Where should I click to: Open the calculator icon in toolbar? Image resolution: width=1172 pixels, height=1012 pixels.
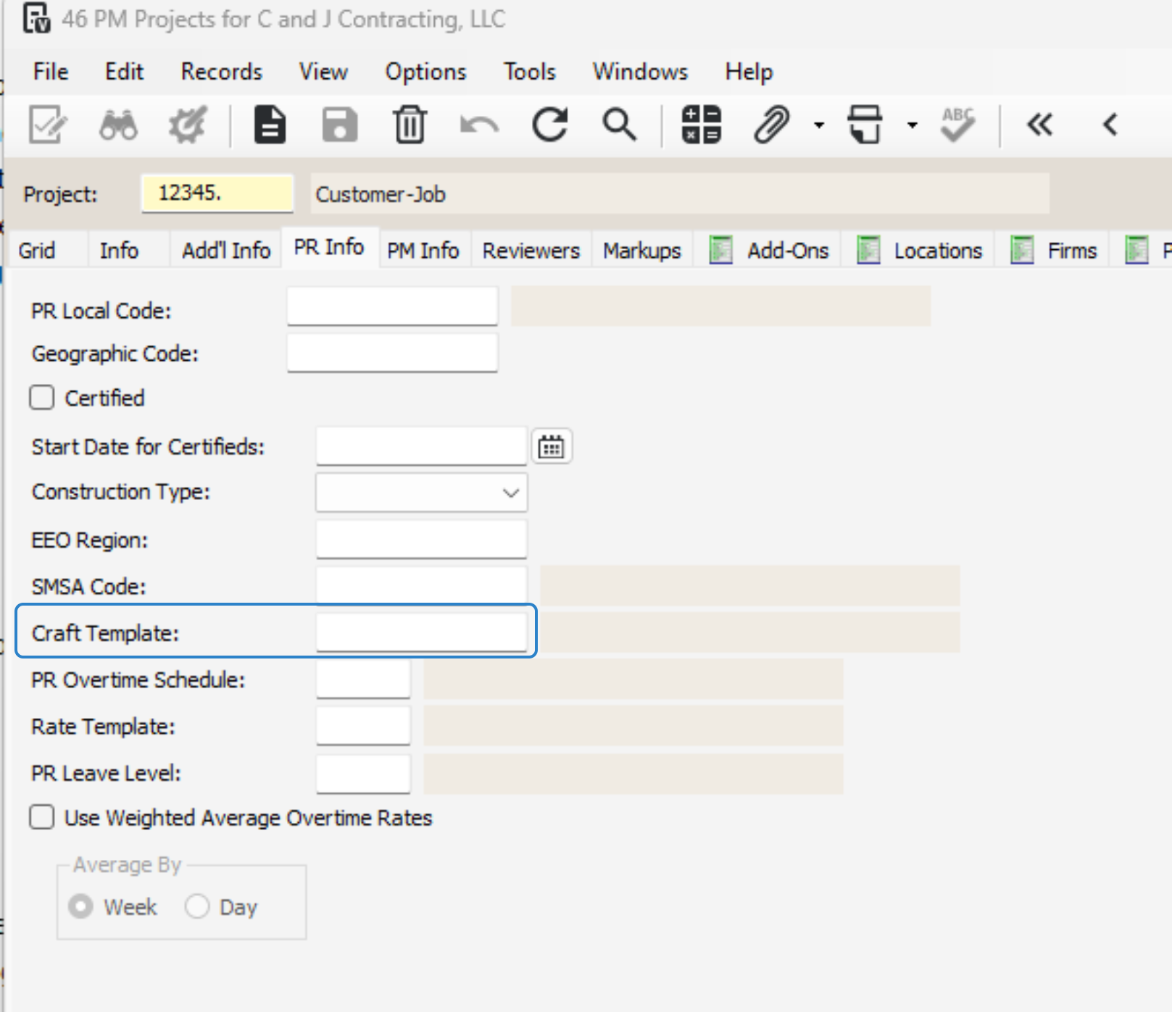[701, 125]
